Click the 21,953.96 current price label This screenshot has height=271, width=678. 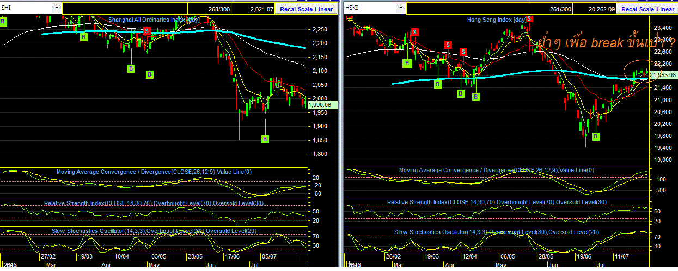[x=662, y=75]
